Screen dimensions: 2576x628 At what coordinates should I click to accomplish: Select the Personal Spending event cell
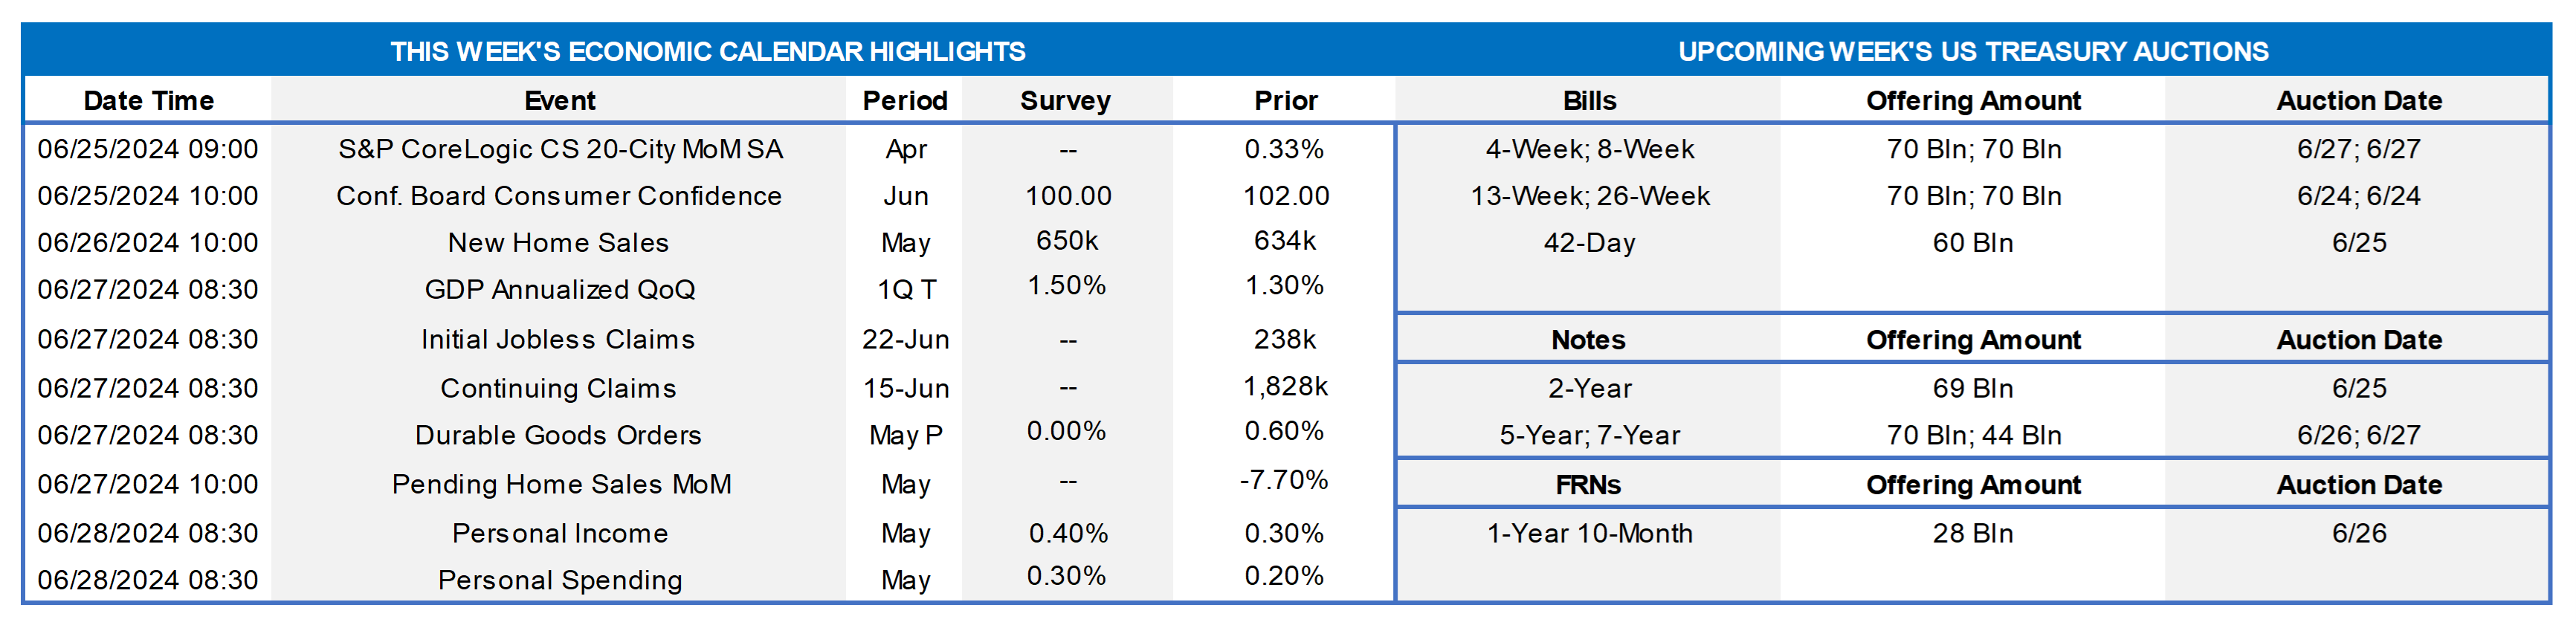pyautogui.click(x=560, y=580)
